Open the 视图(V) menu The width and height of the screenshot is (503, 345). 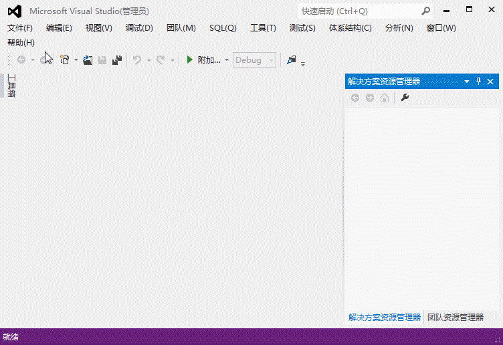tap(99, 28)
